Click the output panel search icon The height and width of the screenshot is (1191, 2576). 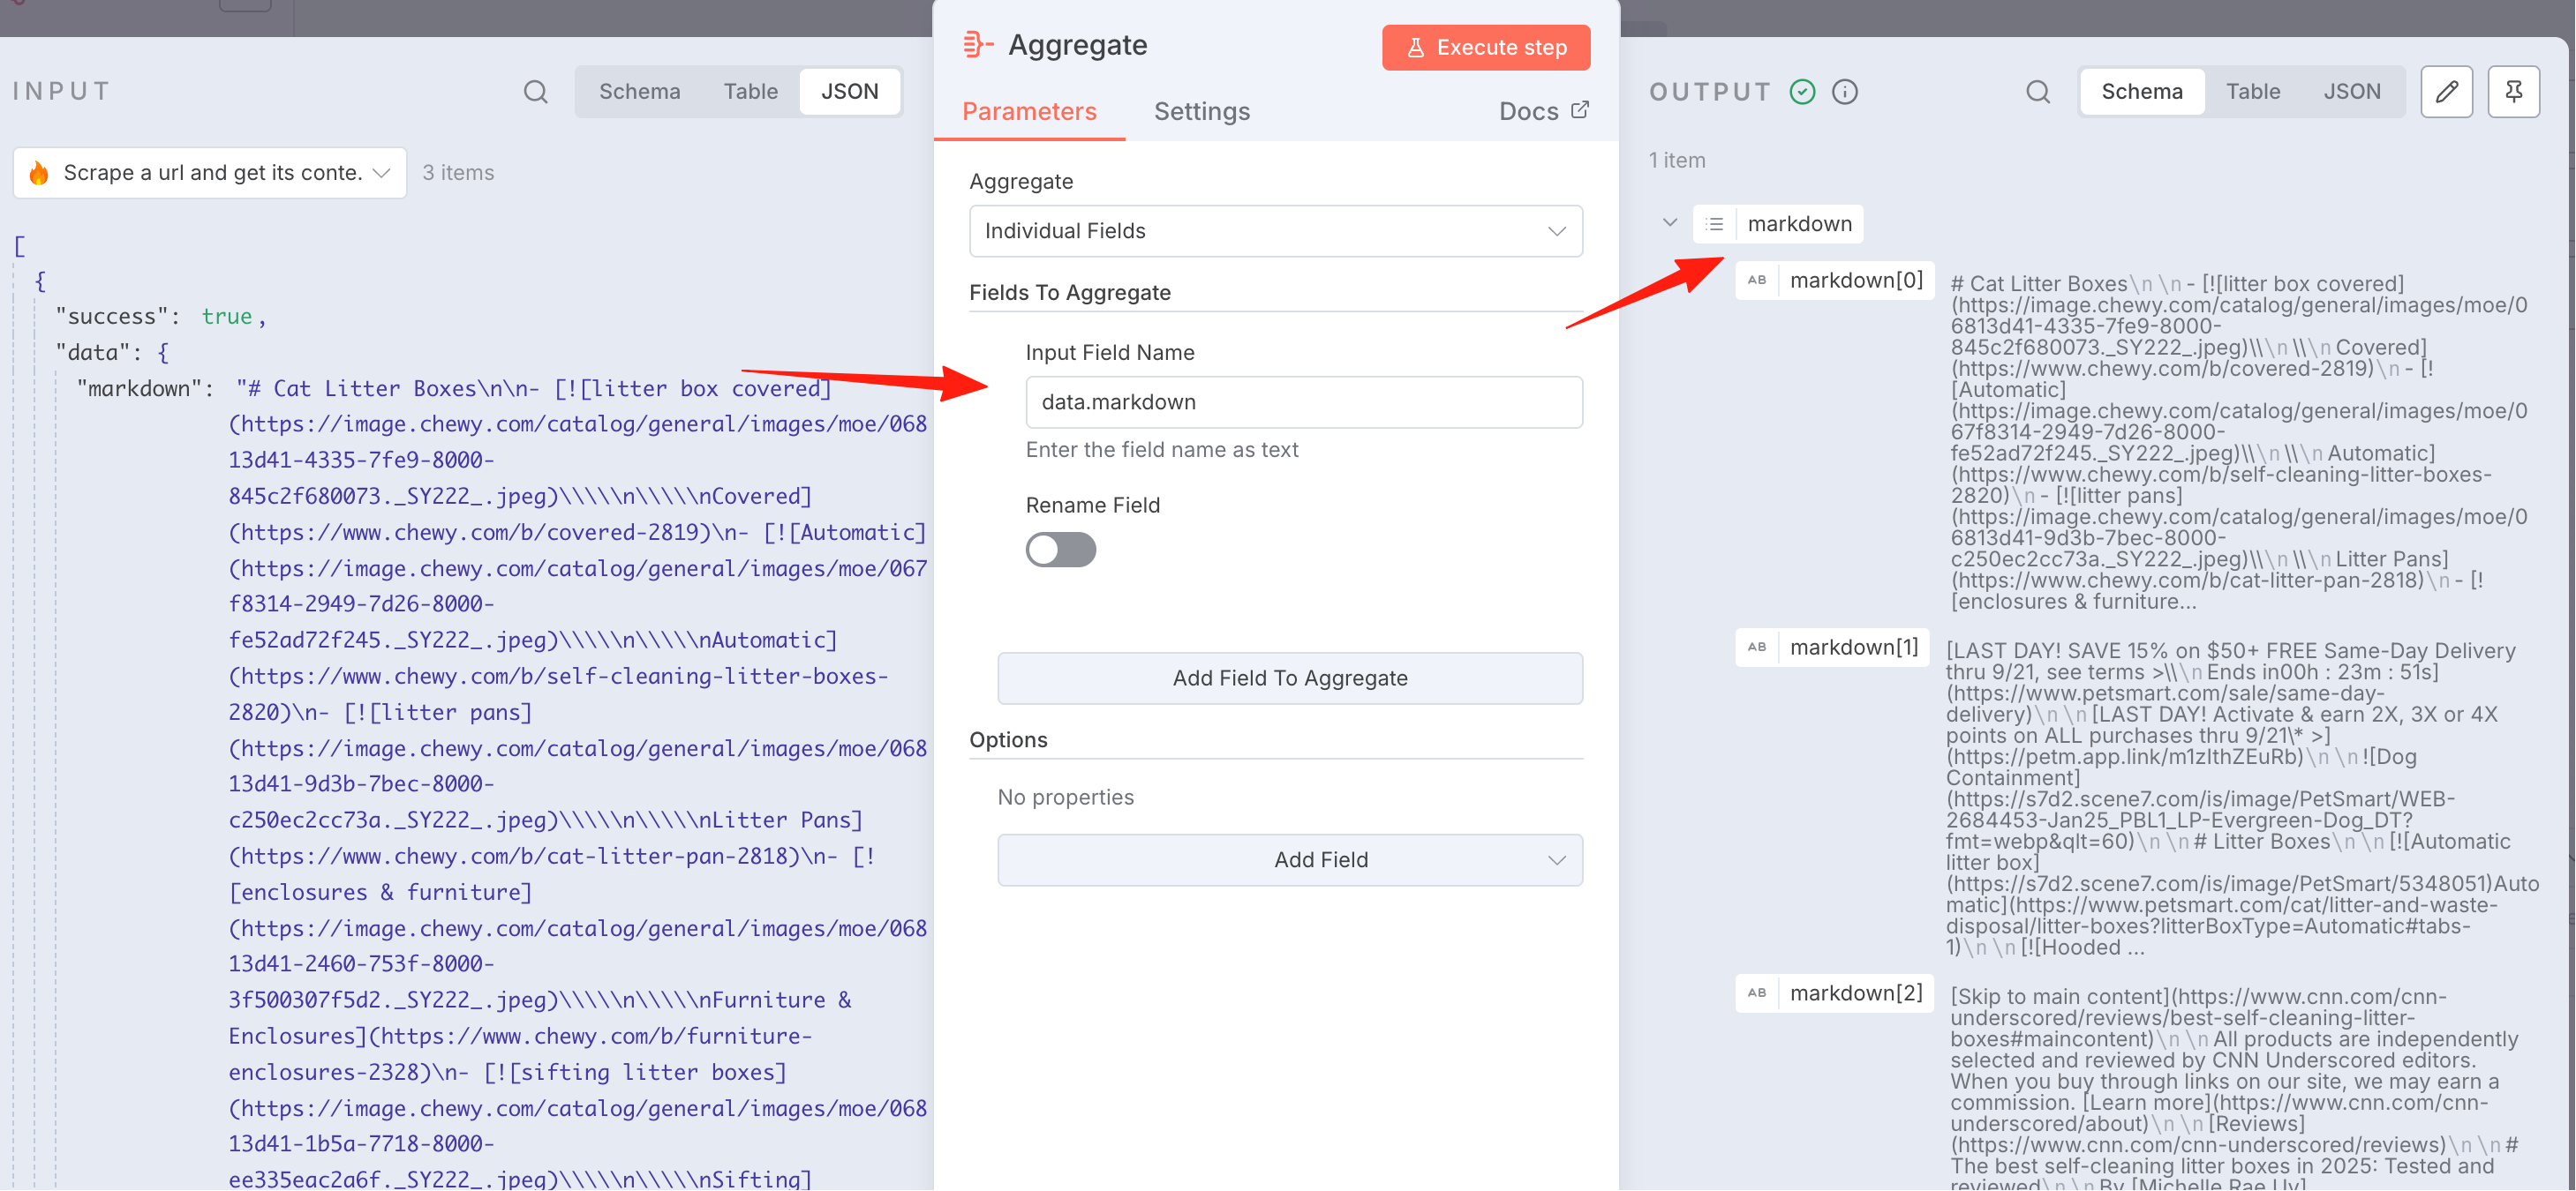coord(2037,92)
